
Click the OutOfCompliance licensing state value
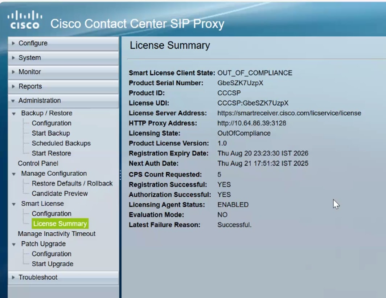point(244,133)
